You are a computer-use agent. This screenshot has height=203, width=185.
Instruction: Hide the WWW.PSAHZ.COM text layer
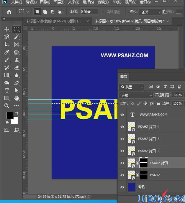tap(122, 115)
